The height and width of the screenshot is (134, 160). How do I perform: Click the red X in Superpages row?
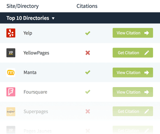pos(88,111)
